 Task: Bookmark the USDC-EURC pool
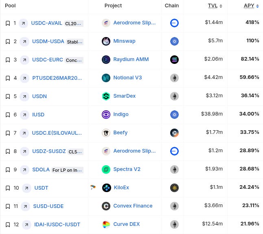(x=8, y=60)
